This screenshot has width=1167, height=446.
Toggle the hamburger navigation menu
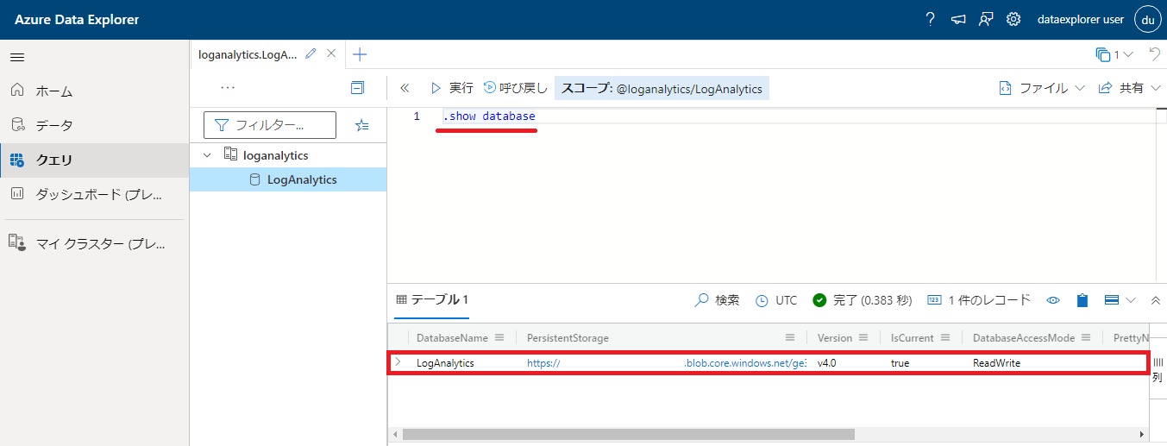(17, 57)
